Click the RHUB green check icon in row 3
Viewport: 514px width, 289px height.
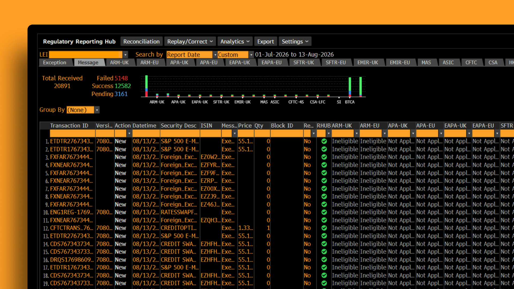(x=324, y=157)
